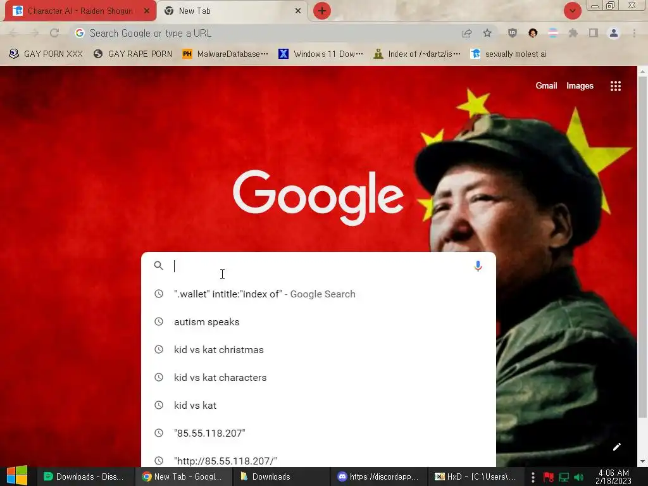Switch to the HxD taskbar window
648x486 pixels.
[x=476, y=477]
